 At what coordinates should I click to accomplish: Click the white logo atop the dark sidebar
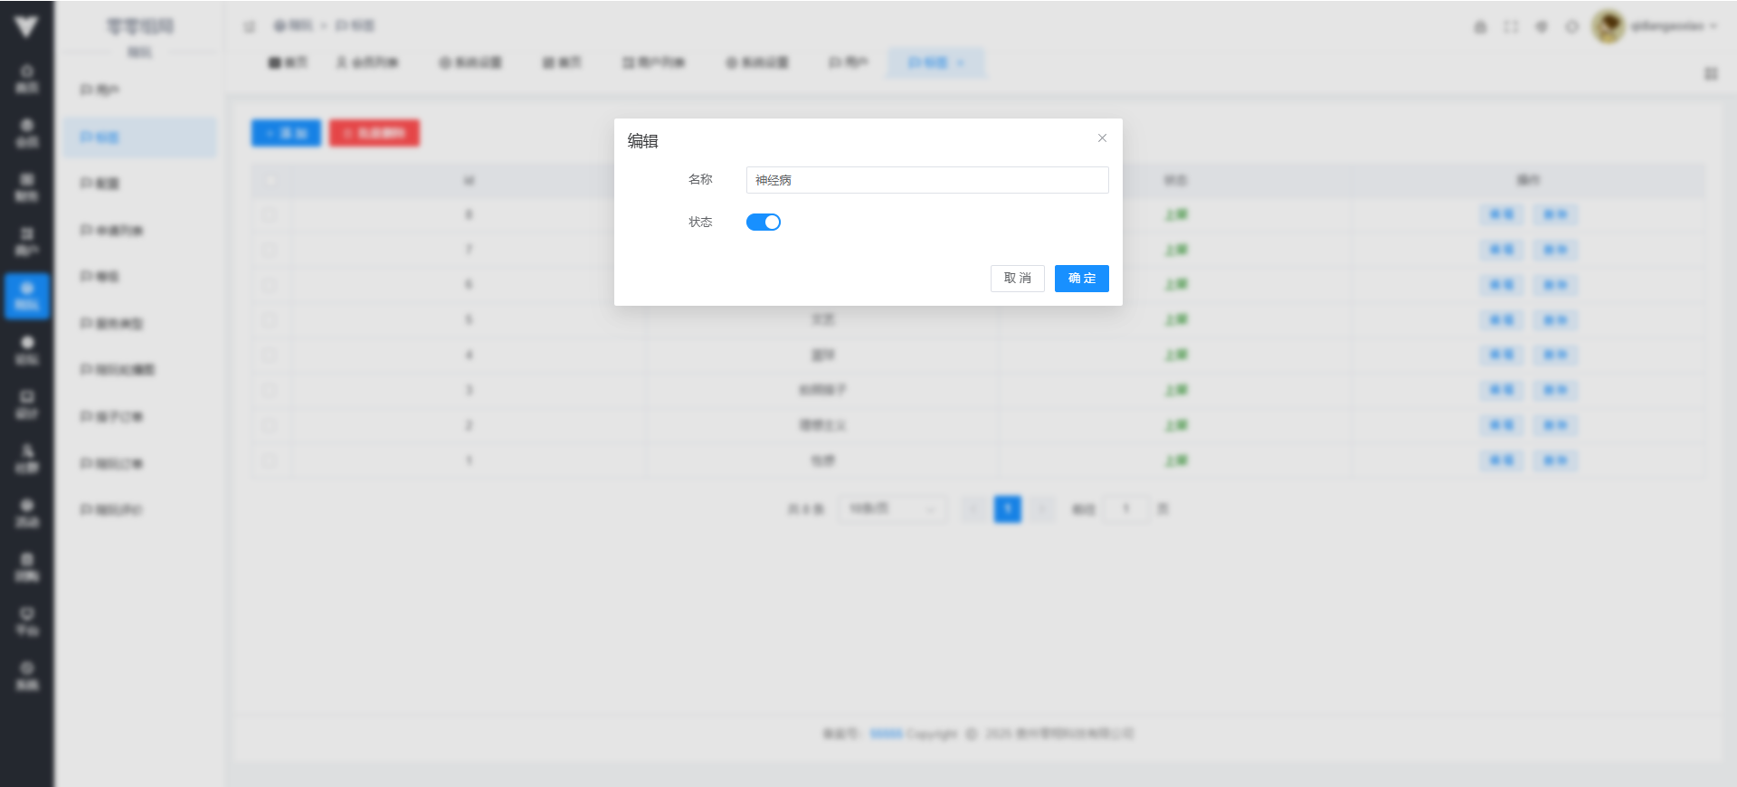click(26, 27)
